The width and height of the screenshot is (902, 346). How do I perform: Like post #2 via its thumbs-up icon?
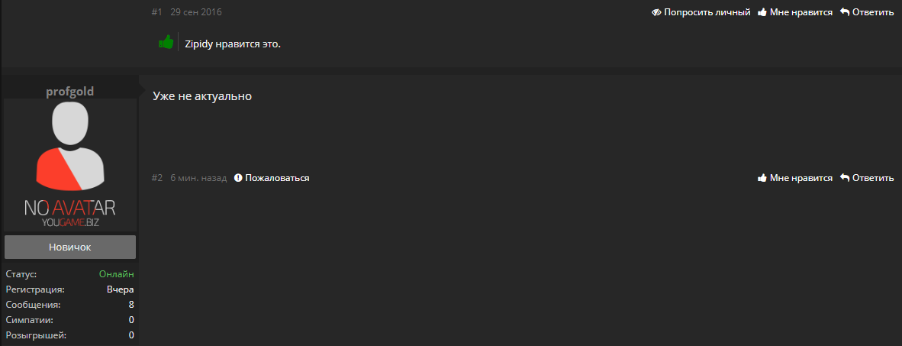[x=762, y=178]
